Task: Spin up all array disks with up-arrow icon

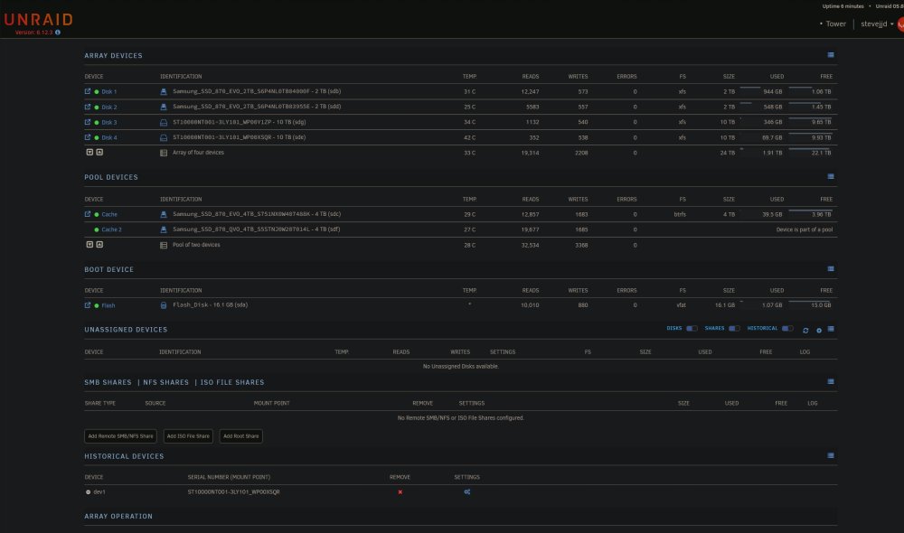Action: pyautogui.click(x=99, y=152)
